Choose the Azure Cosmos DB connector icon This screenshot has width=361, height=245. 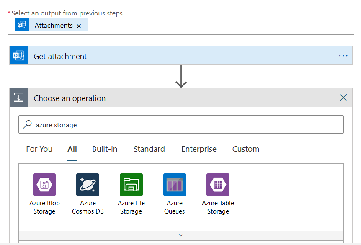(88, 185)
